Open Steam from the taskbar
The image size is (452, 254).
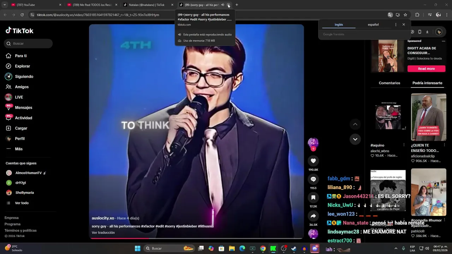click(x=293, y=248)
